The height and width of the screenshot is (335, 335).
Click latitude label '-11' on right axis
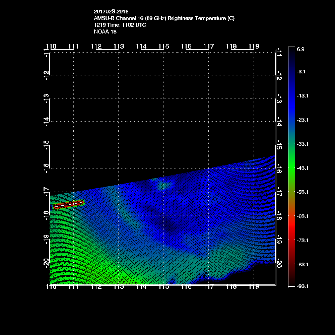(x=279, y=53)
